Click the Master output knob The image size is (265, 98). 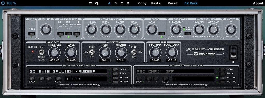click(231, 30)
